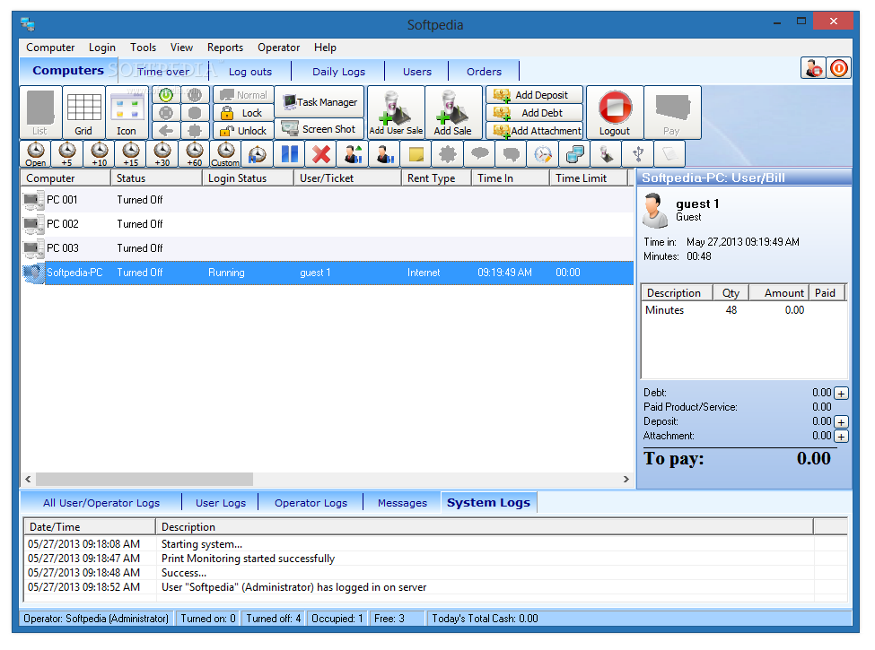Screen dimensions: 875x650
Task: Click the USB symbol icon
Action: pyautogui.click(x=638, y=154)
